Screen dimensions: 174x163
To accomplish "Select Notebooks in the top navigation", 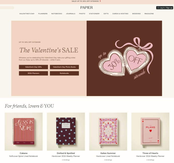I will click(57, 14).
